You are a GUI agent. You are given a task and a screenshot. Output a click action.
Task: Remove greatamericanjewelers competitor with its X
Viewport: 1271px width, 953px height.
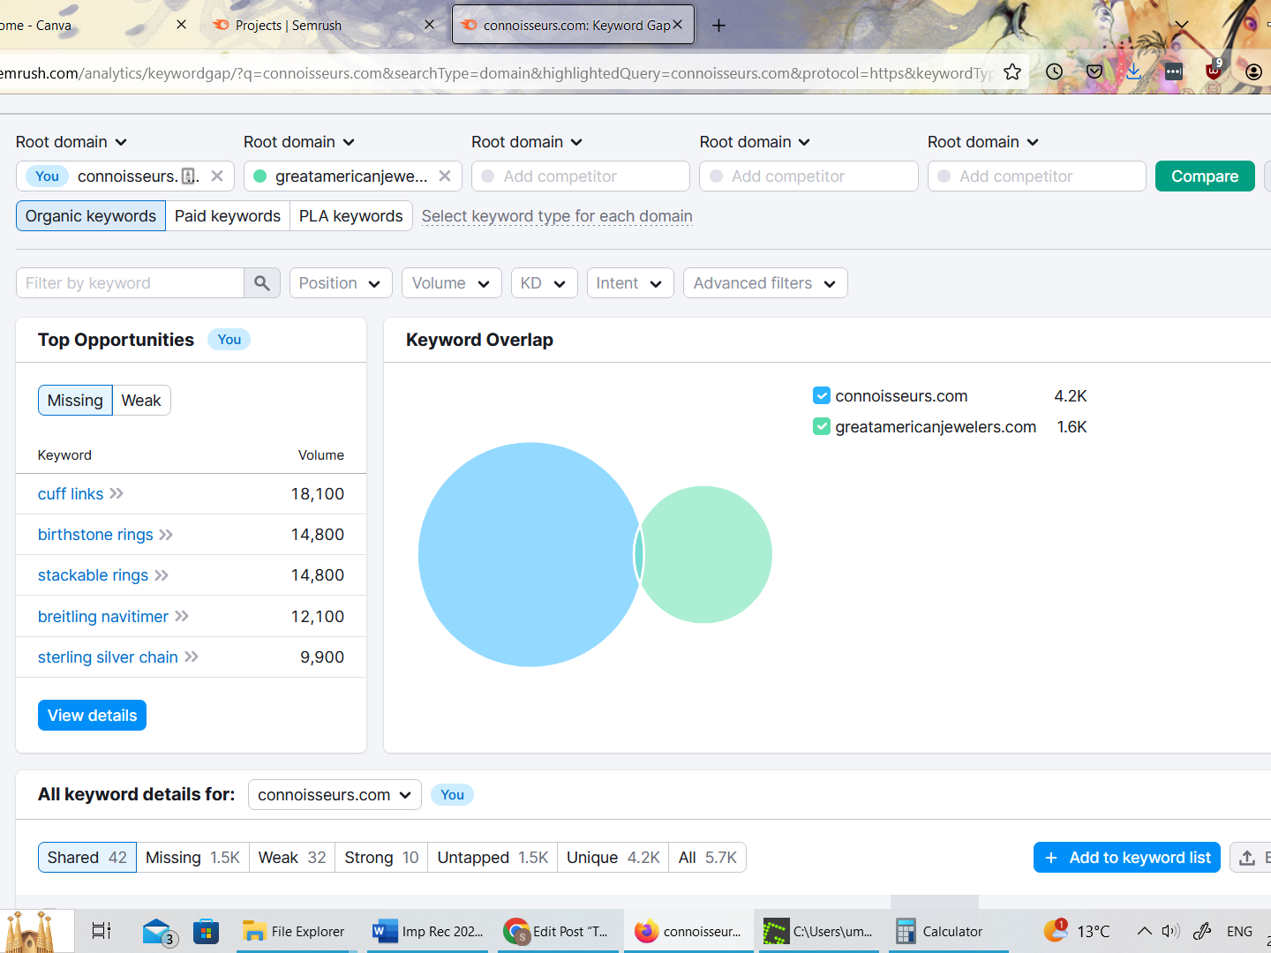coord(445,176)
